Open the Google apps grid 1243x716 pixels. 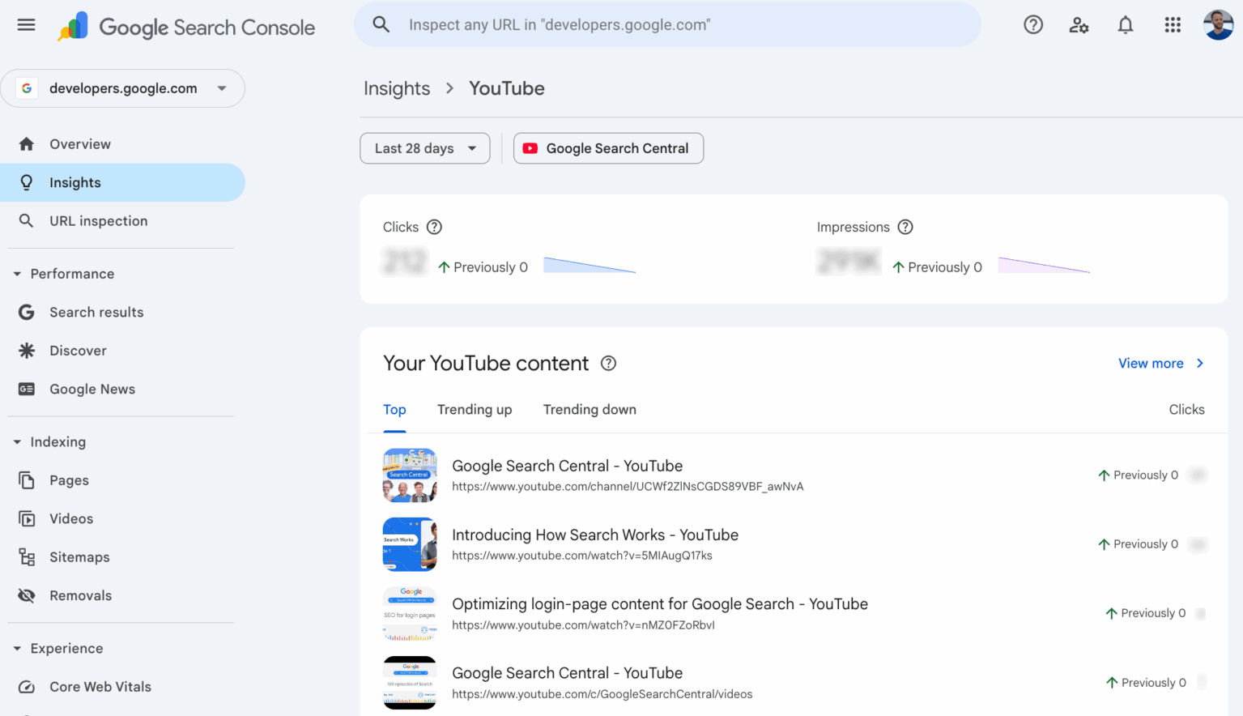coord(1172,25)
